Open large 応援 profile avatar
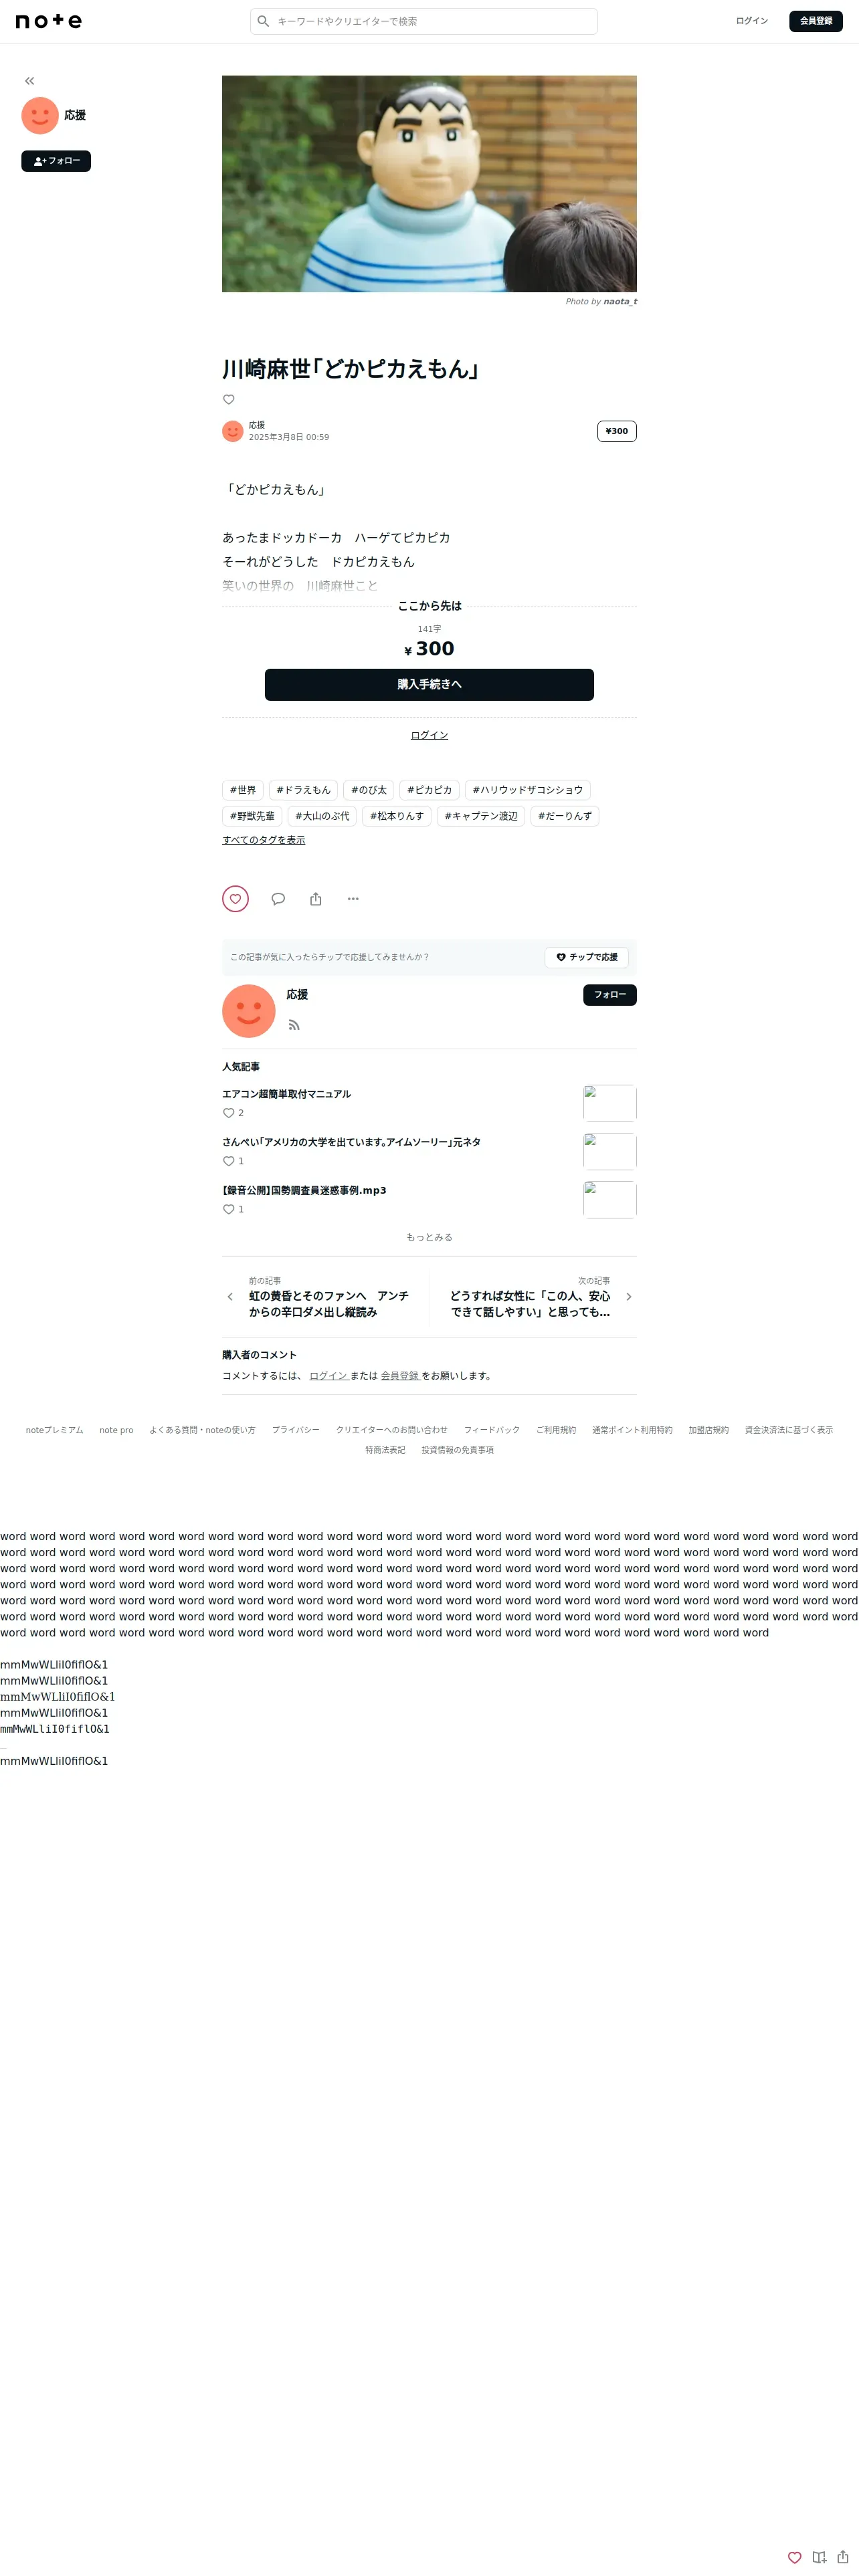 (x=249, y=1011)
